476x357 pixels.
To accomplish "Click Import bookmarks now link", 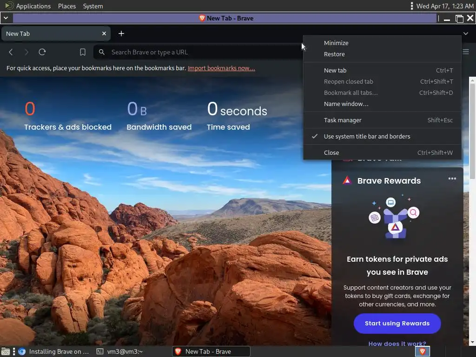I will click(221, 68).
